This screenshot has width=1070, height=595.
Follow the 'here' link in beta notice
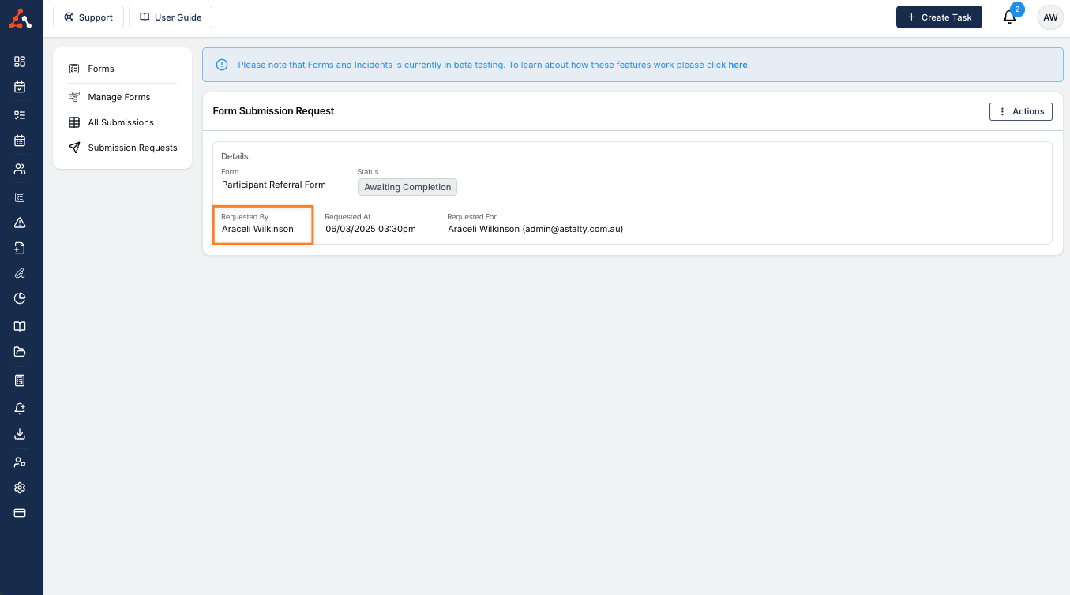pyautogui.click(x=738, y=65)
